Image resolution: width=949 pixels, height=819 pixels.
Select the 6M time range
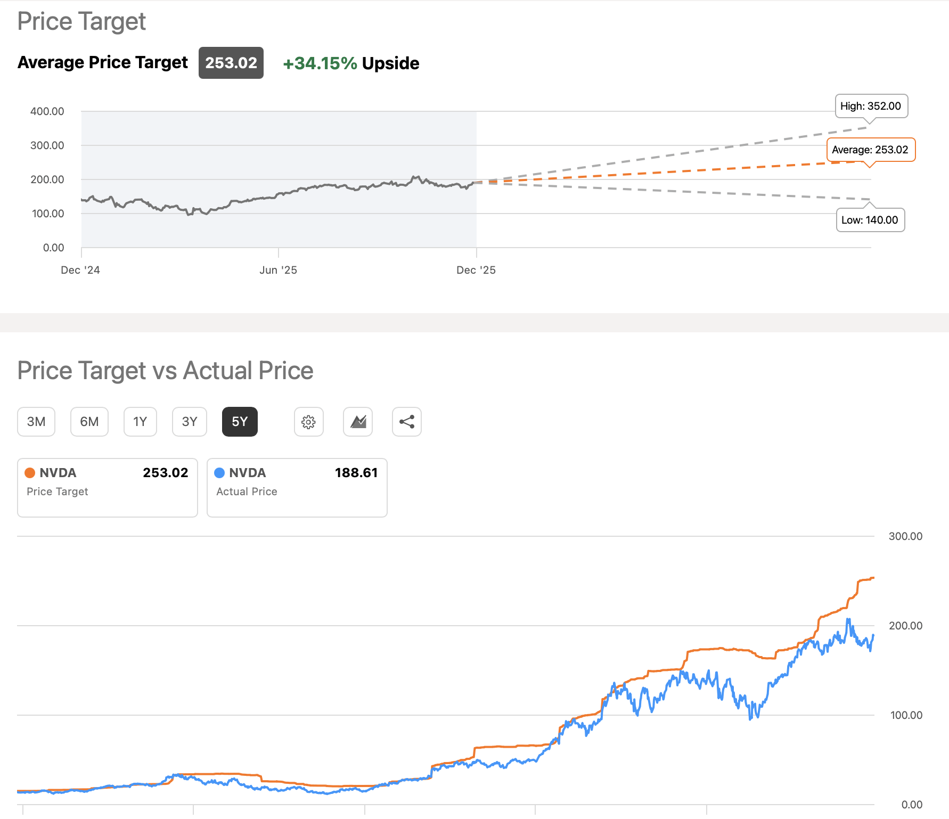pyautogui.click(x=89, y=421)
